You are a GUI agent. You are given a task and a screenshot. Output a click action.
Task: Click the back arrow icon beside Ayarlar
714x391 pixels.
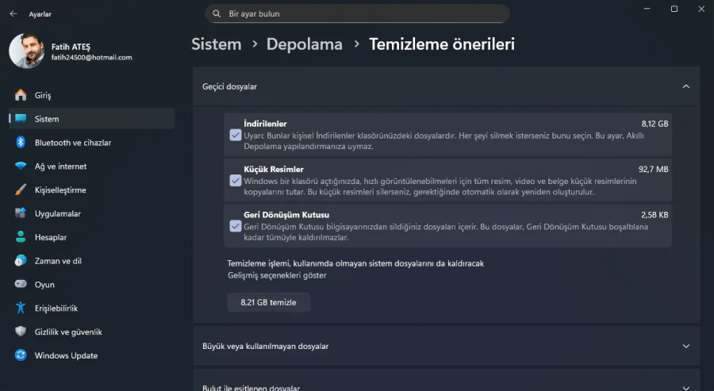tap(13, 13)
